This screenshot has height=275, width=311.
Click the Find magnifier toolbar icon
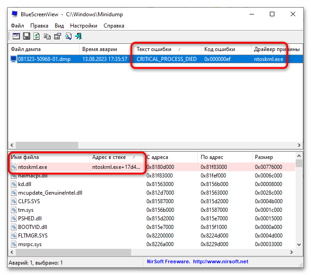click(x=68, y=36)
